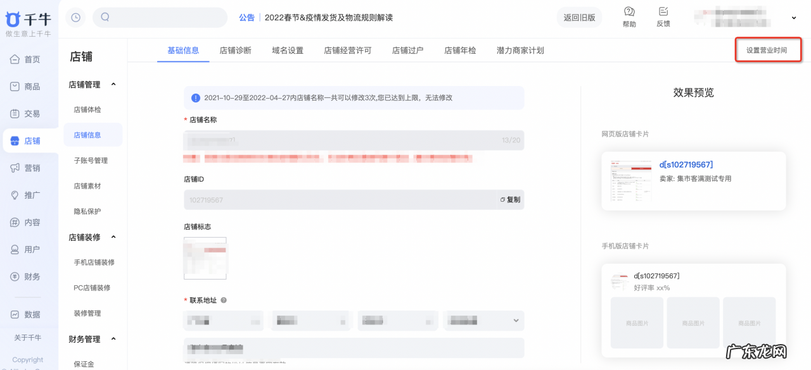
Task: Open the 反馈 feedback panel
Action: [x=663, y=17]
